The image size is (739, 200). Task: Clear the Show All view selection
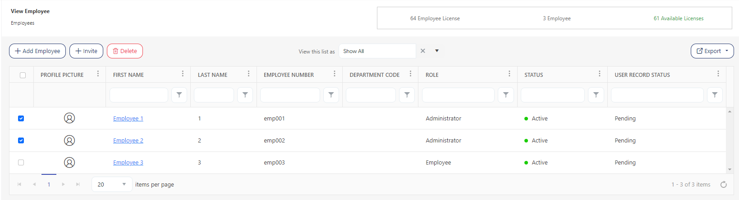click(x=422, y=51)
